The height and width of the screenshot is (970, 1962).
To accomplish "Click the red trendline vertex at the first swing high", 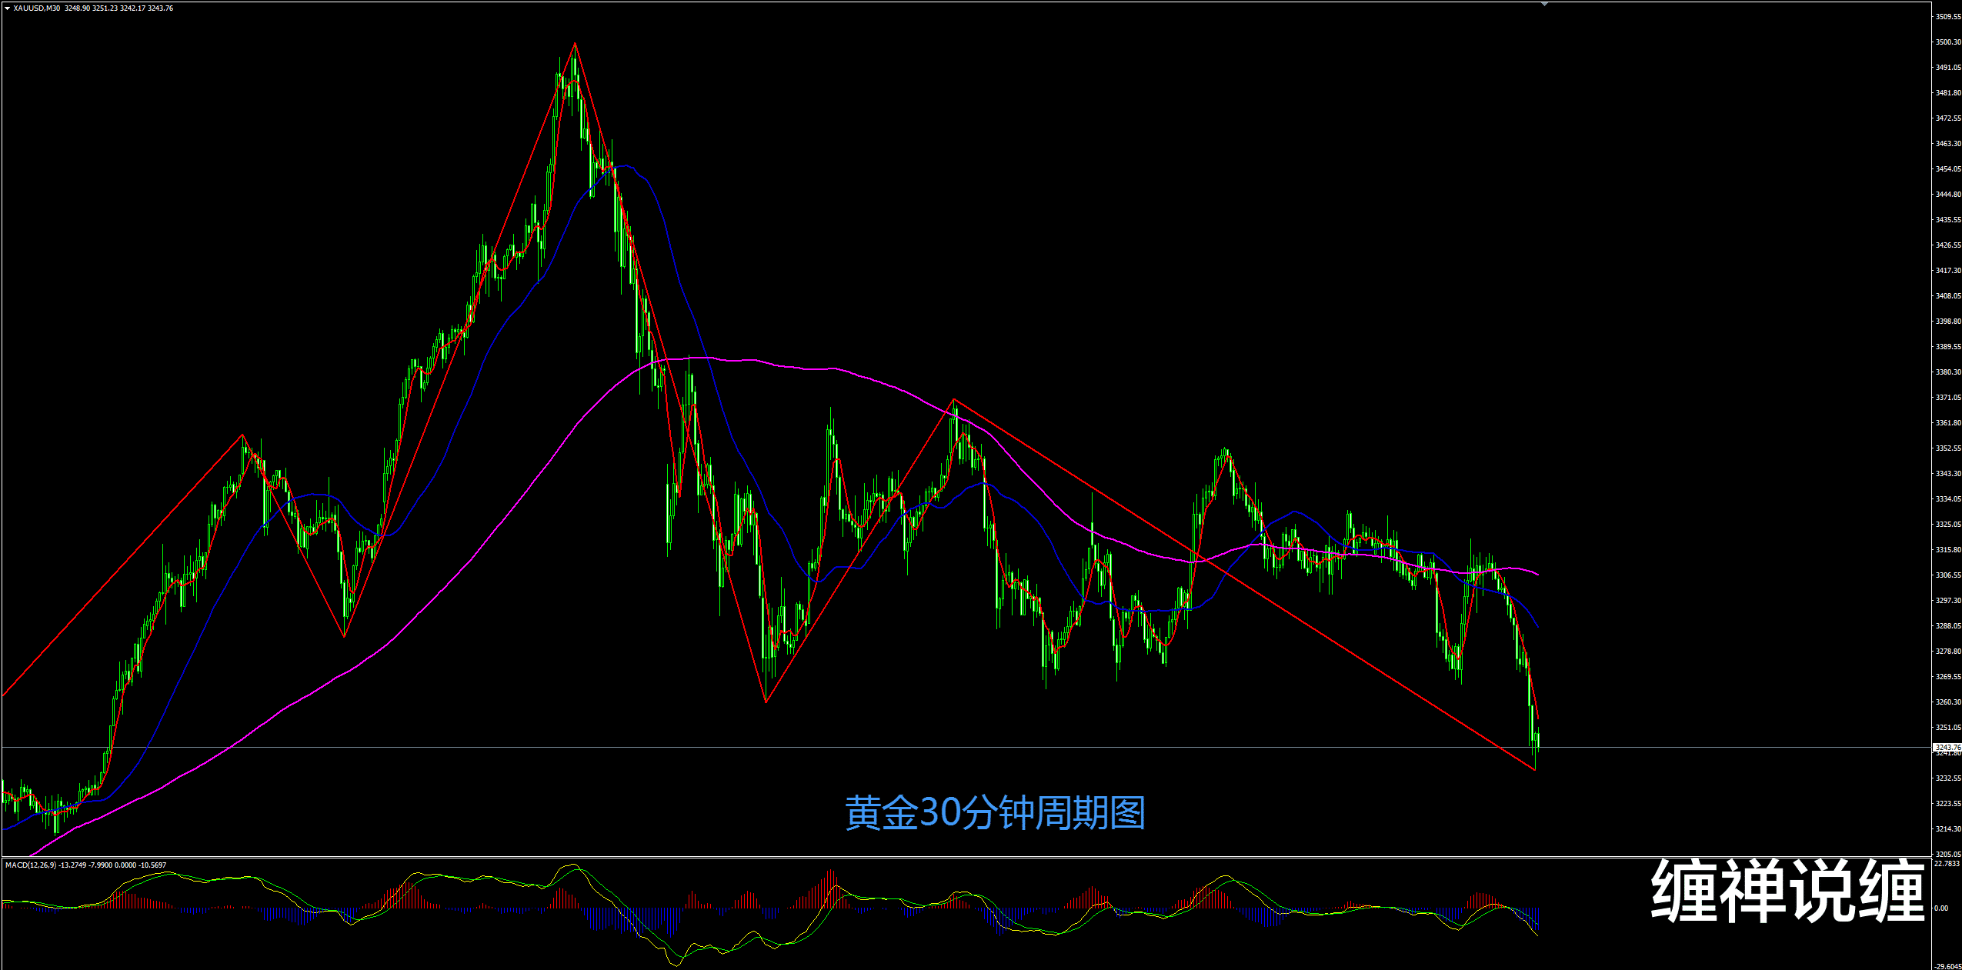I will click(242, 435).
